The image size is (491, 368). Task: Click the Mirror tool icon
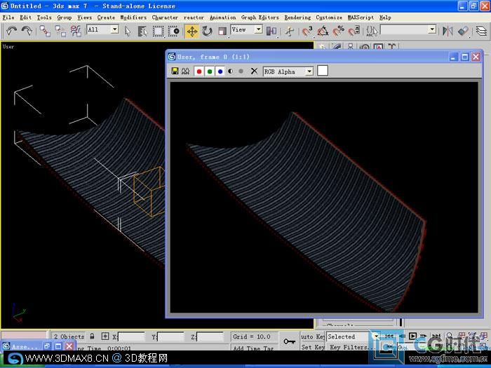448,31
